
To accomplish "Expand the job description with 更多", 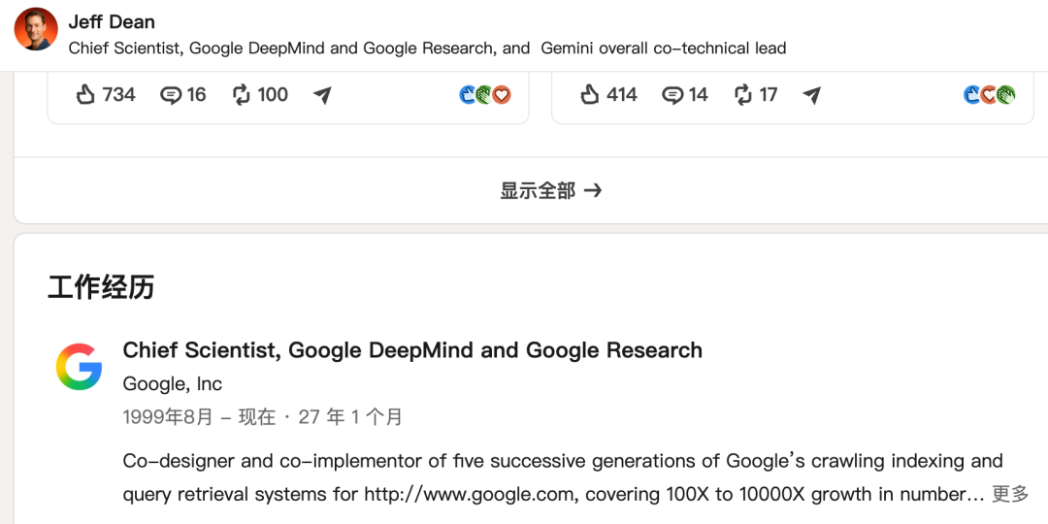I will point(1010,495).
